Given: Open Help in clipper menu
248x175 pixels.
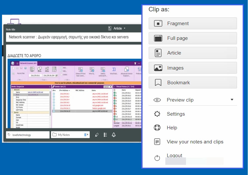Looking at the screenshot, I should point(172,128).
